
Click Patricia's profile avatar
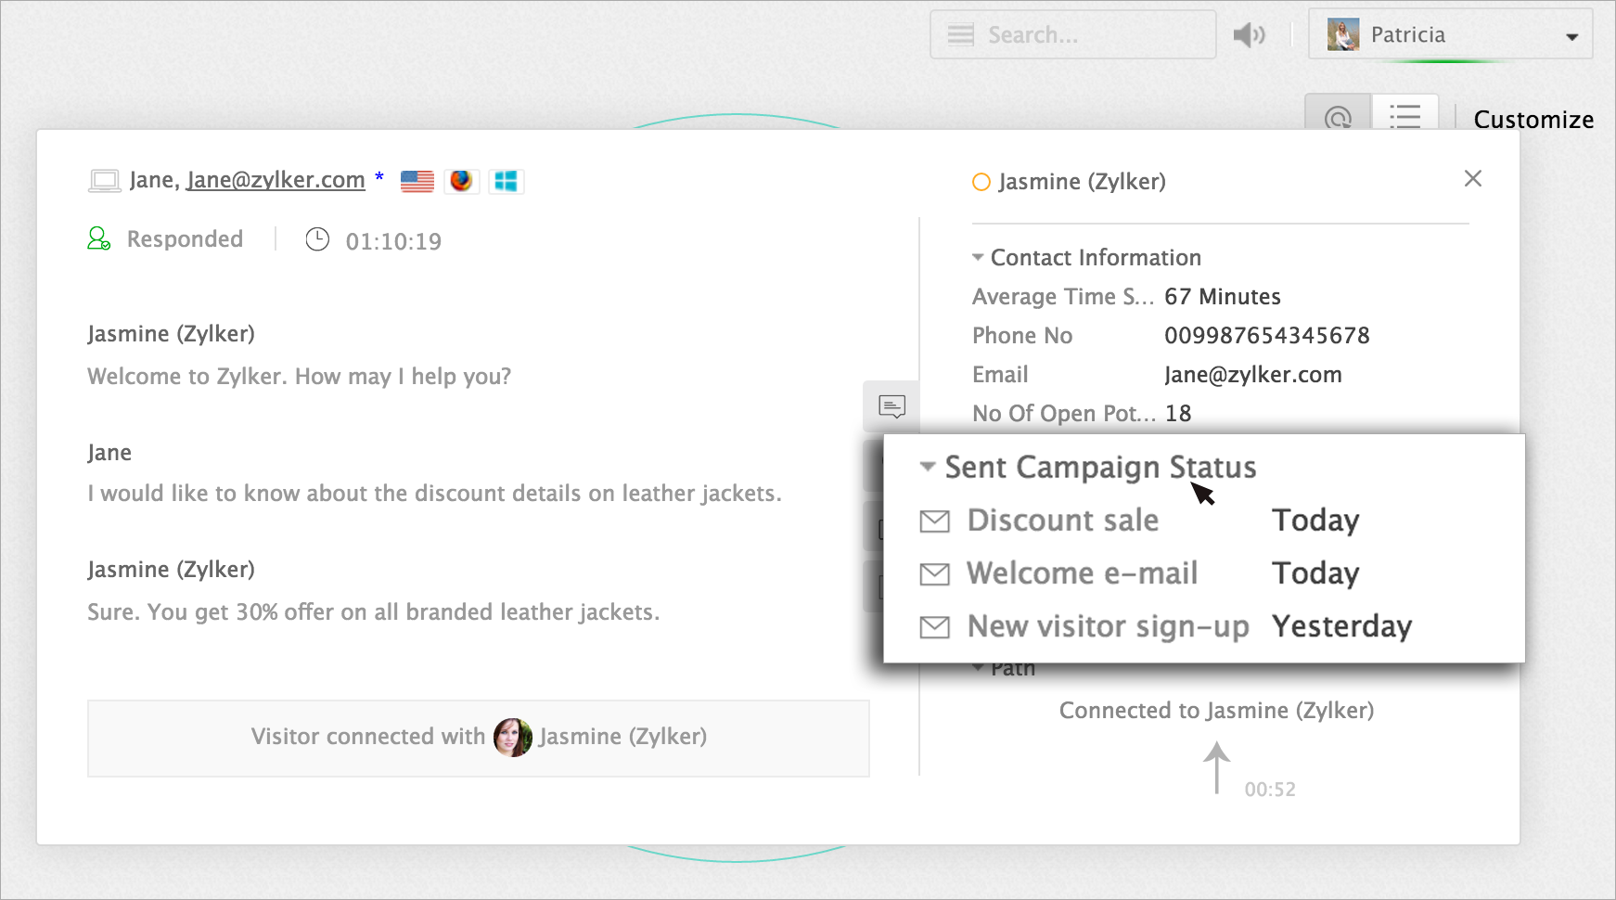click(1342, 34)
